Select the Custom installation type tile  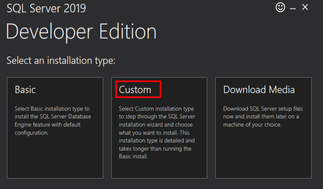159,128
